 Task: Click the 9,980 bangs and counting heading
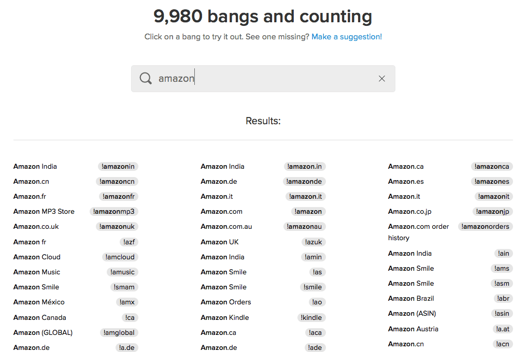coord(263,16)
